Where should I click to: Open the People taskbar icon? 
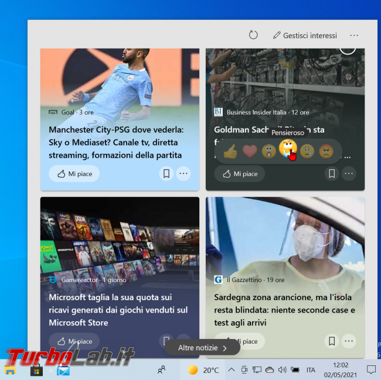coord(161,370)
